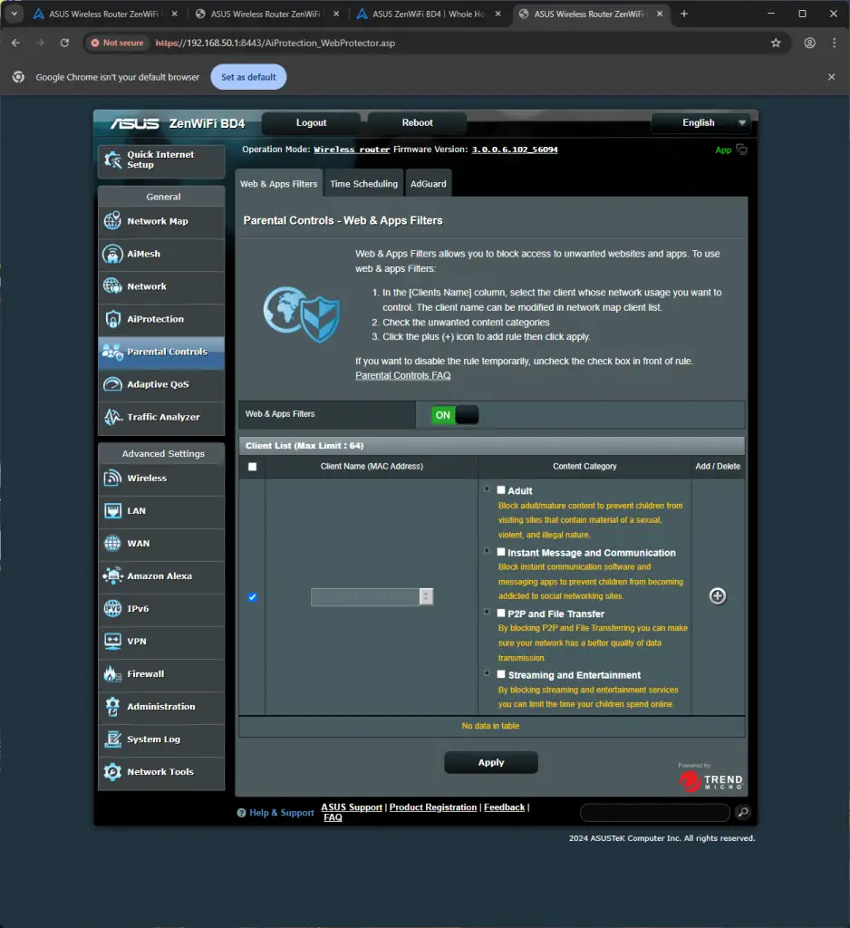Open the Parental Controls FAQ link

(x=403, y=376)
